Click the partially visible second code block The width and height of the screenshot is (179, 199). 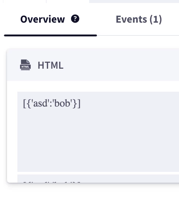[98, 179]
